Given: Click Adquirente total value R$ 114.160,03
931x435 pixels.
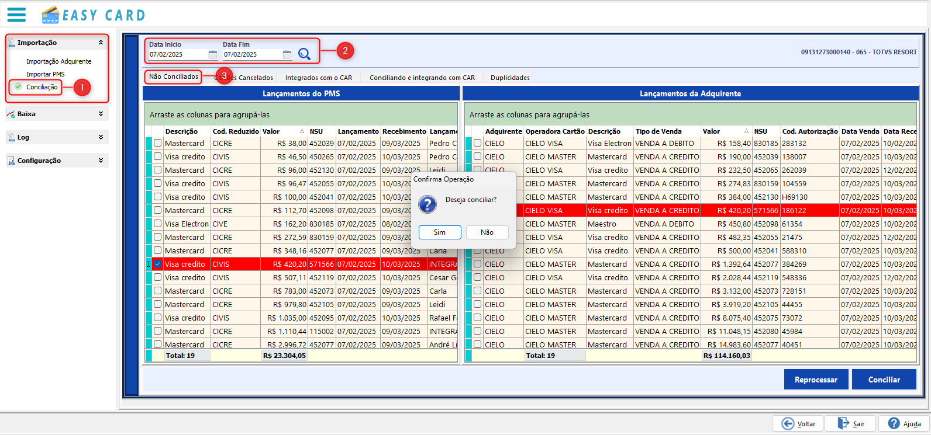Looking at the screenshot, I should click(x=727, y=356).
